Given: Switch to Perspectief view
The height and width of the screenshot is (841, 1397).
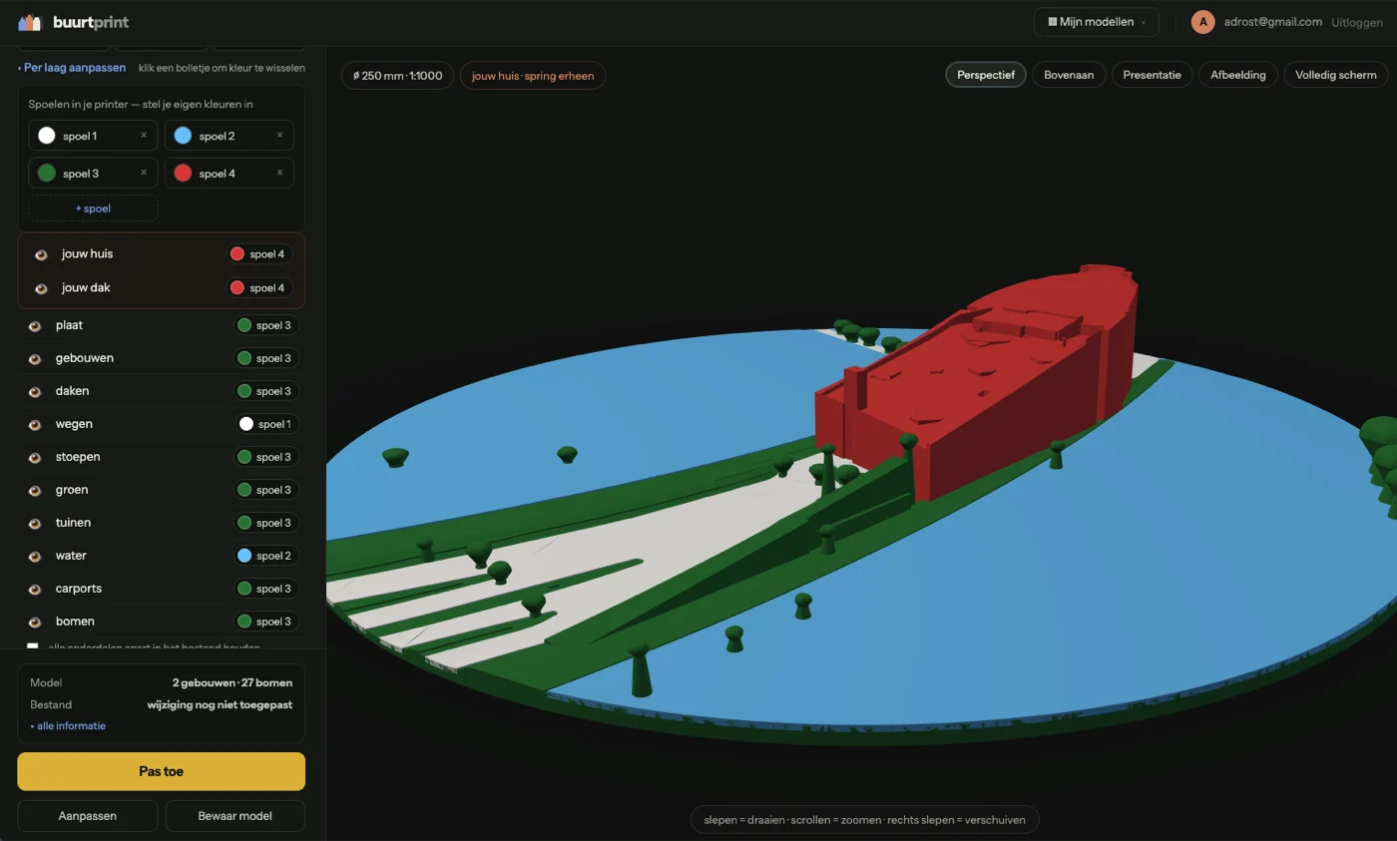Looking at the screenshot, I should [986, 75].
